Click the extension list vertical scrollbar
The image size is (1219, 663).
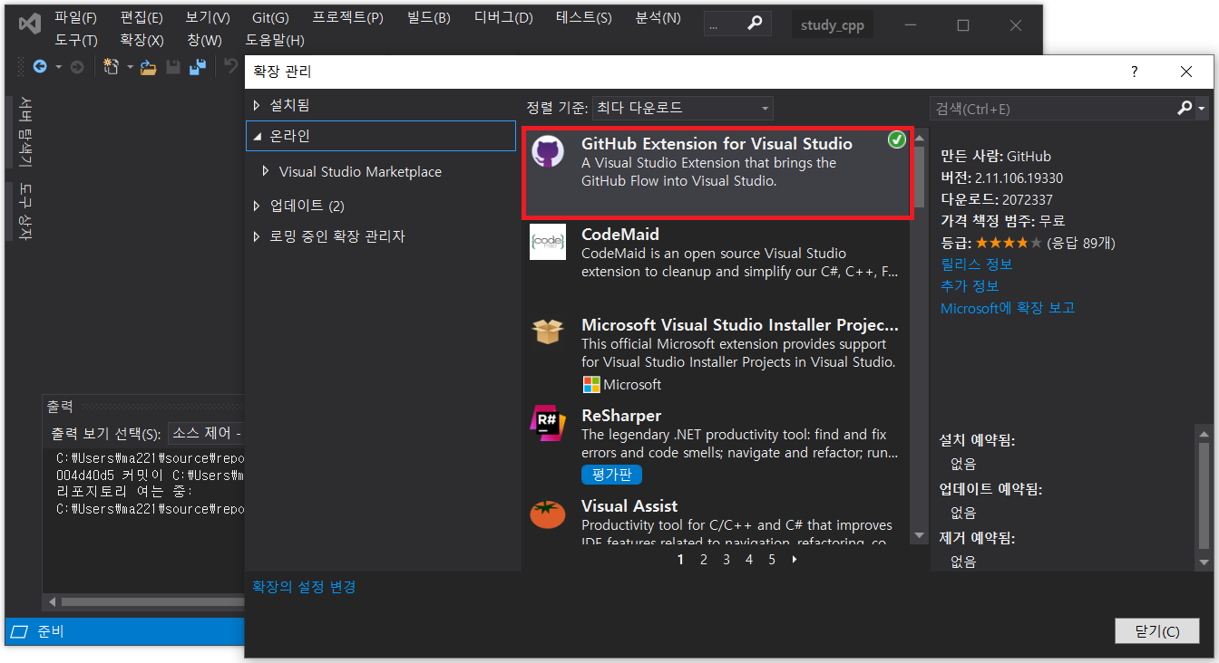coord(919,337)
